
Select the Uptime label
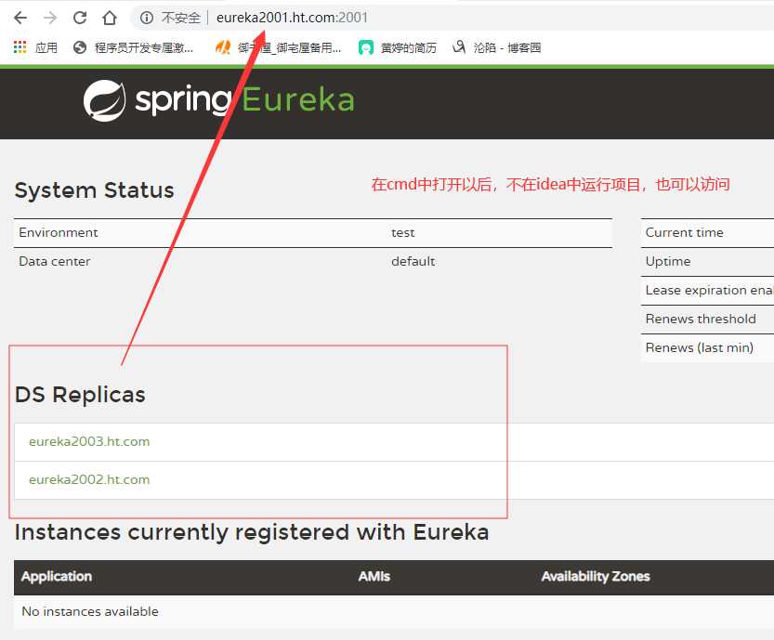(x=668, y=262)
